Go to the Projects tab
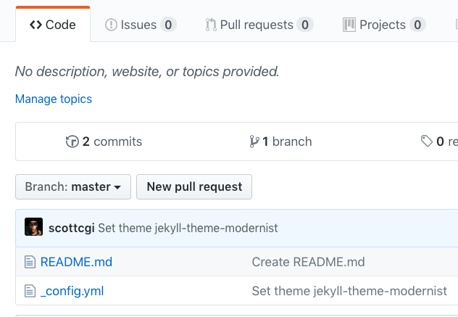Image resolution: width=458 pixels, height=317 pixels. (383, 25)
